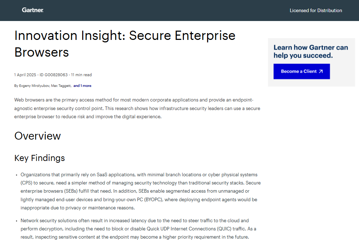Click the finding about network security latency

(x=138, y=229)
